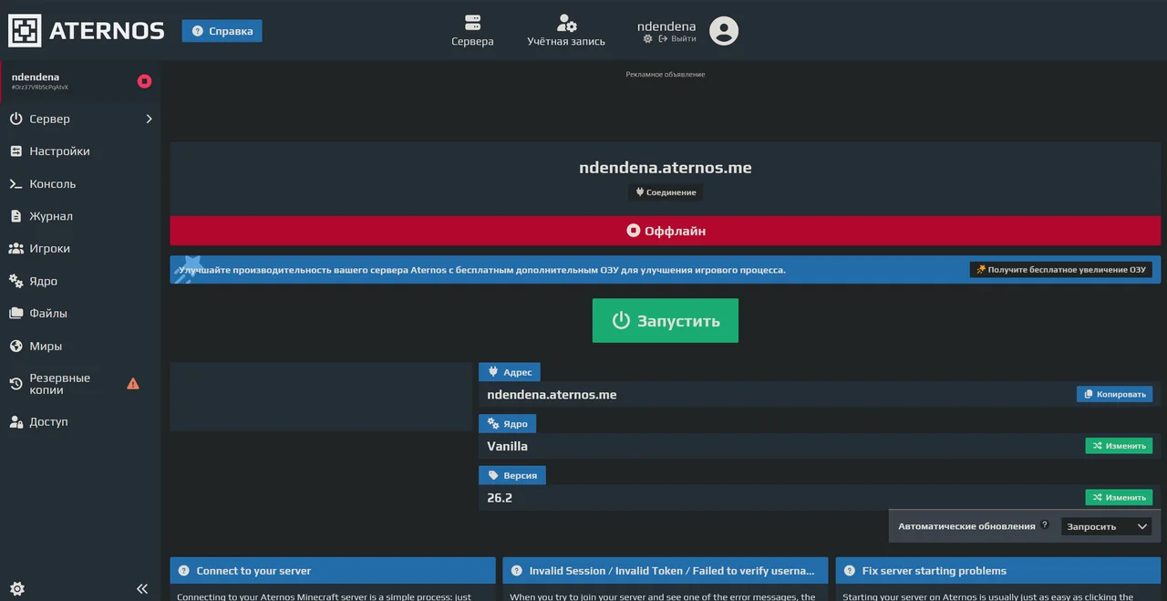Click the Миры globe icon
Image resolution: width=1167 pixels, height=601 pixels.
click(15, 346)
